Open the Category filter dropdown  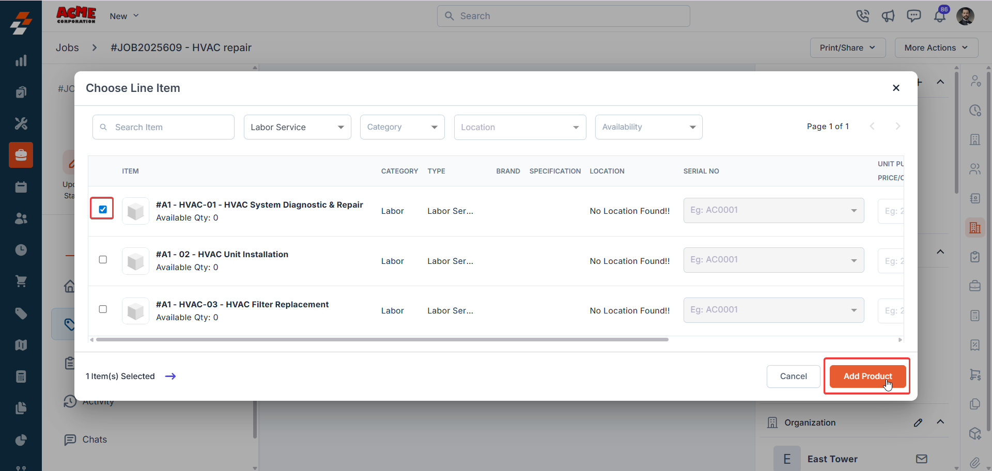pos(402,127)
